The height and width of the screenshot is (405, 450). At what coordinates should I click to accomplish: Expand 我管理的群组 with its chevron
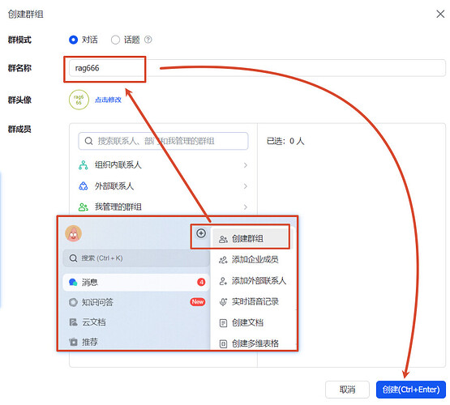tap(246, 207)
